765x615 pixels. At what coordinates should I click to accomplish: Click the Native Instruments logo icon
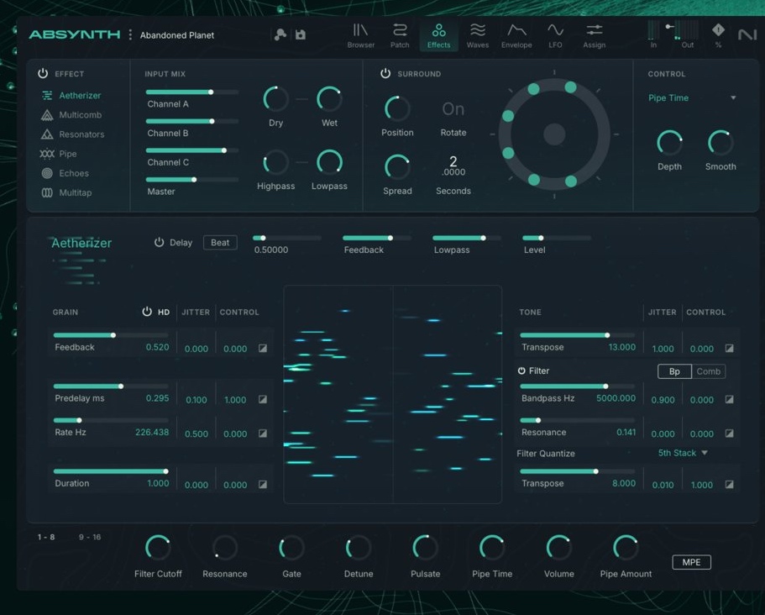pos(747,34)
